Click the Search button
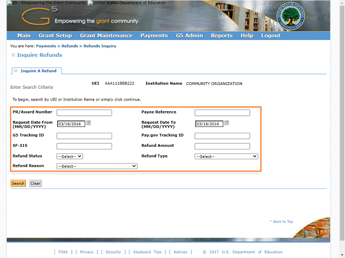 pyautogui.click(x=18, y=183)
